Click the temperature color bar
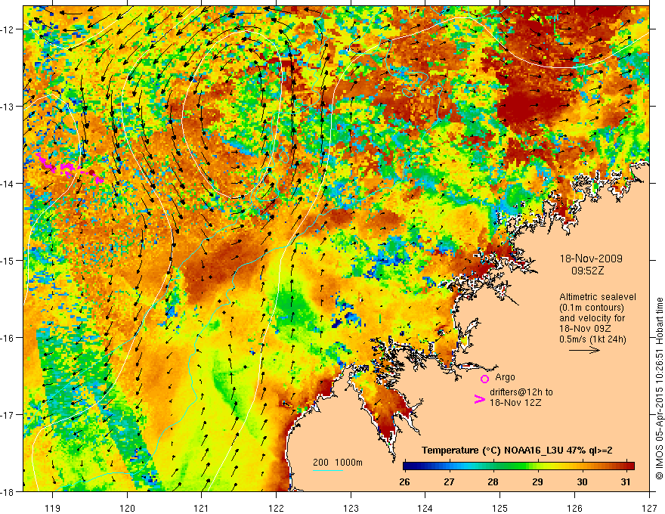 coord(518,466)
